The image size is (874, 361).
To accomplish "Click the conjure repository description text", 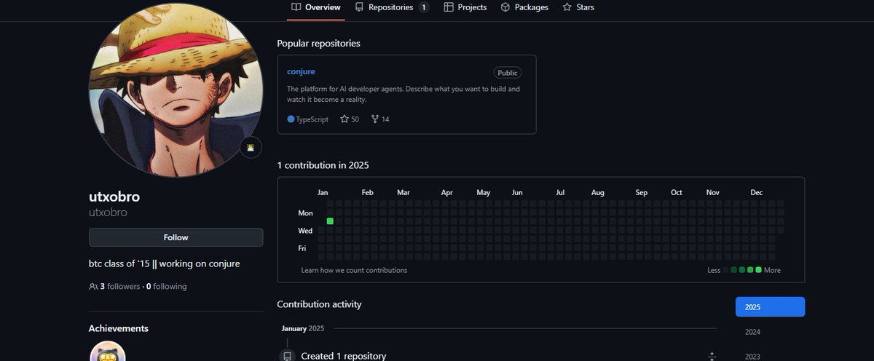I will [403, 94].
